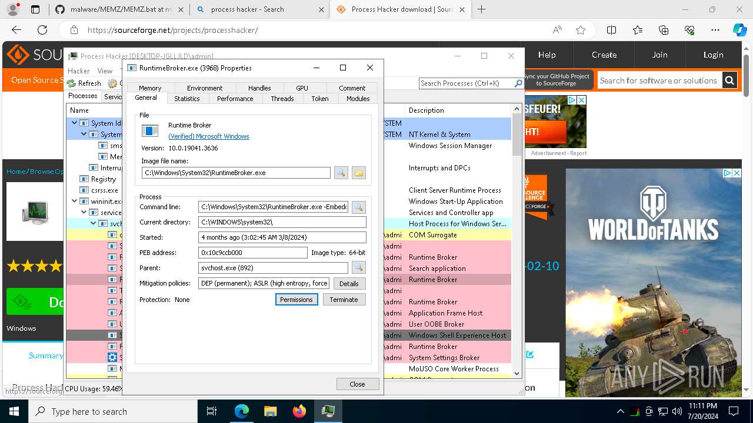This screenshot has width=753, height=423.
Task: Inspect the image file with magnifier icon
Action: [x=341, y=173]
